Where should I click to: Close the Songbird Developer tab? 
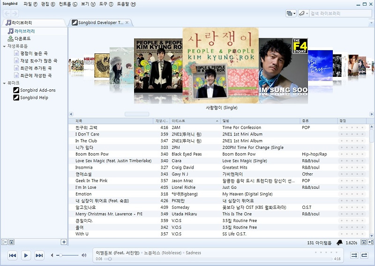127,22
